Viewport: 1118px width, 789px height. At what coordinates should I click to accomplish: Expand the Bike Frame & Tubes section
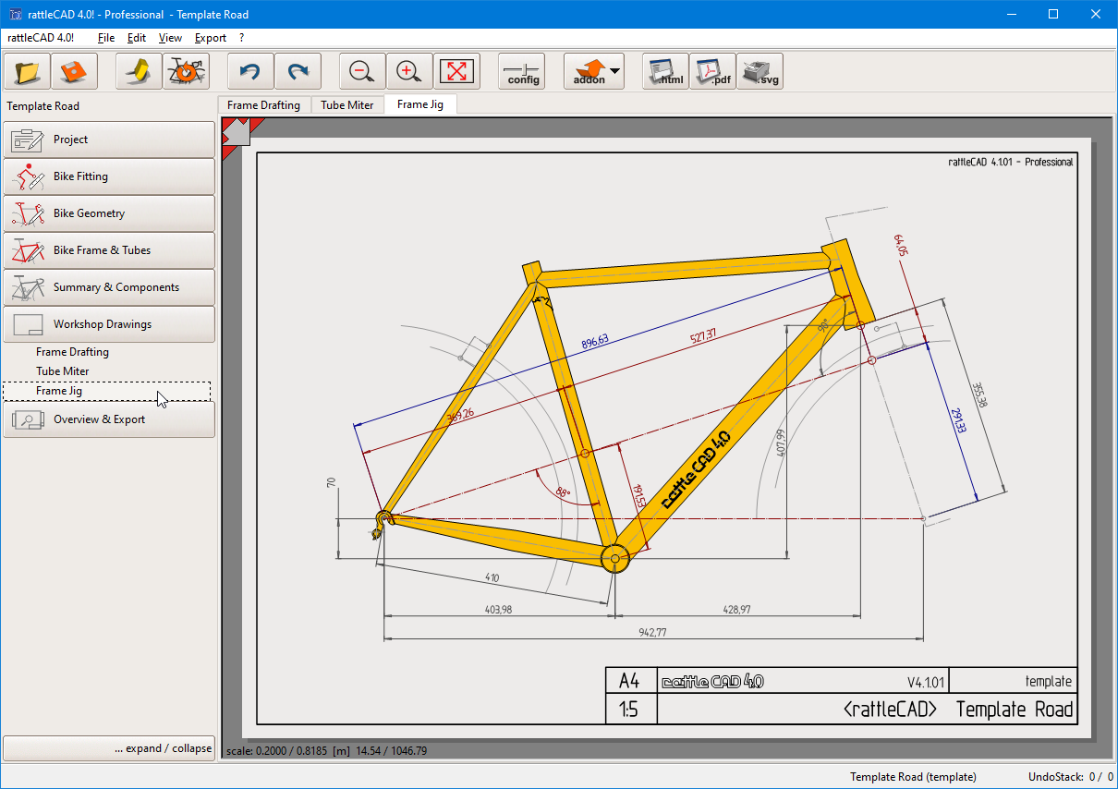pyautogui.click(x=109, y=250)
